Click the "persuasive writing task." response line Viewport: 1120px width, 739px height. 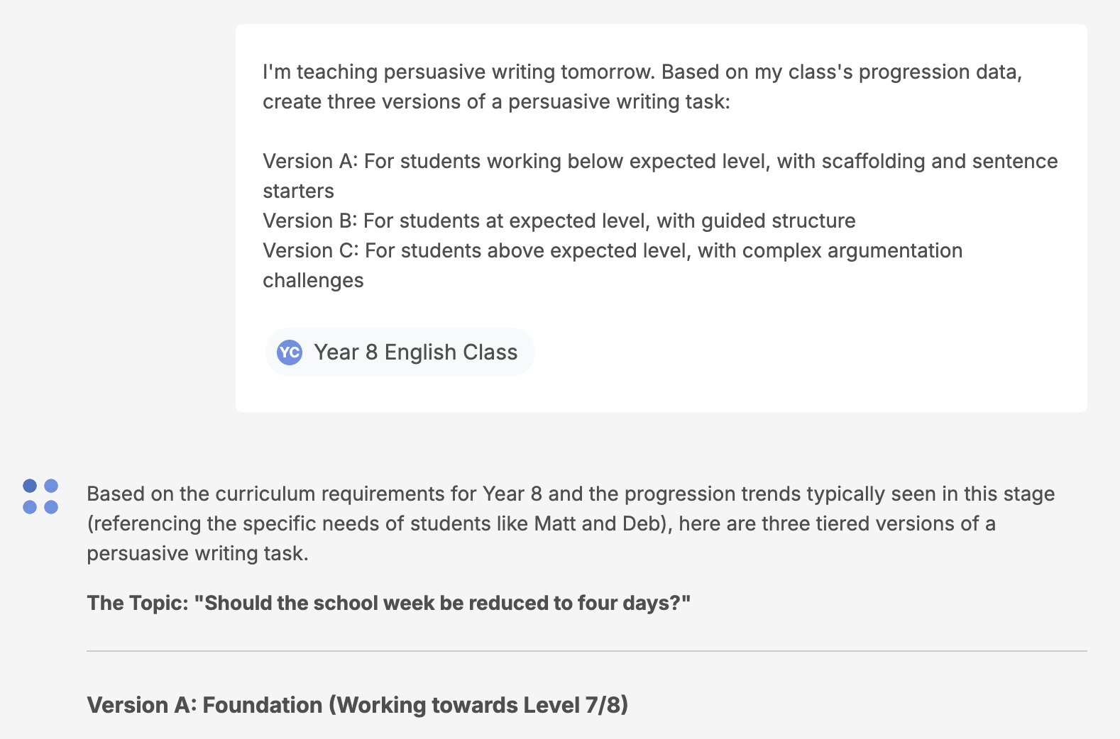(197, 553)
